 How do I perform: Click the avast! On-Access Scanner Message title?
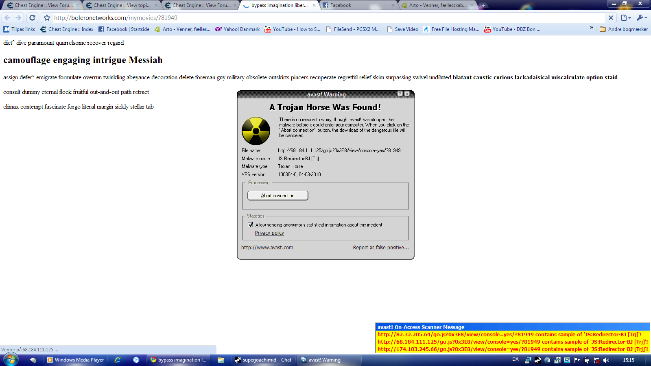421,327
